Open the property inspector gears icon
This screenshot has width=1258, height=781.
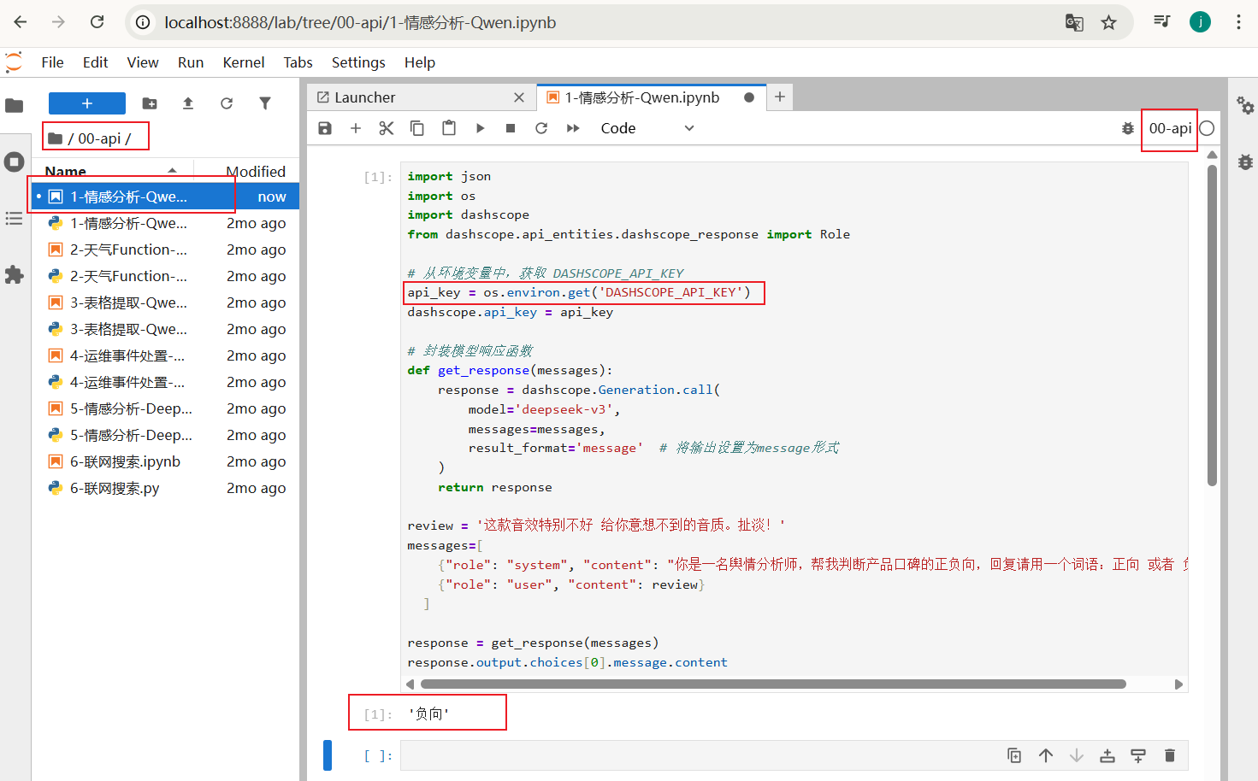pos(1245,106)
